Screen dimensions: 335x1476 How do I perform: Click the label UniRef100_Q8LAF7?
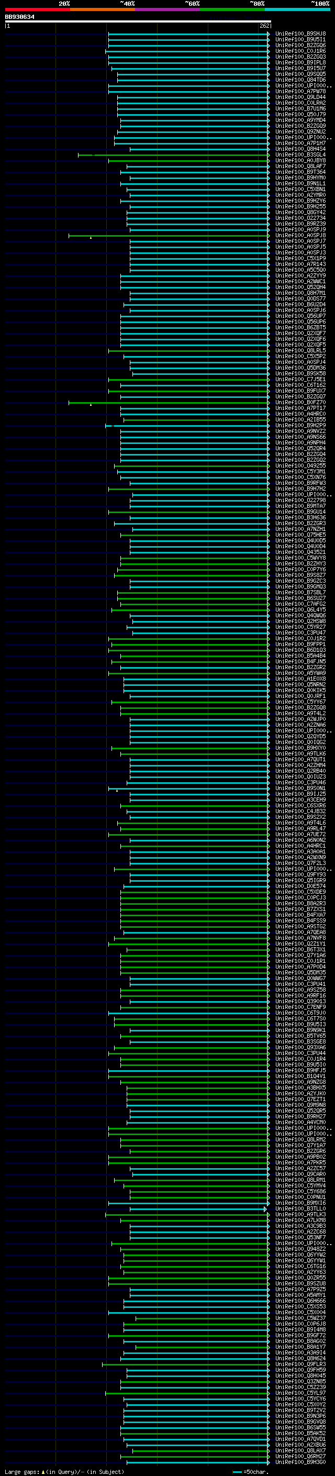[x=300, y=166]
